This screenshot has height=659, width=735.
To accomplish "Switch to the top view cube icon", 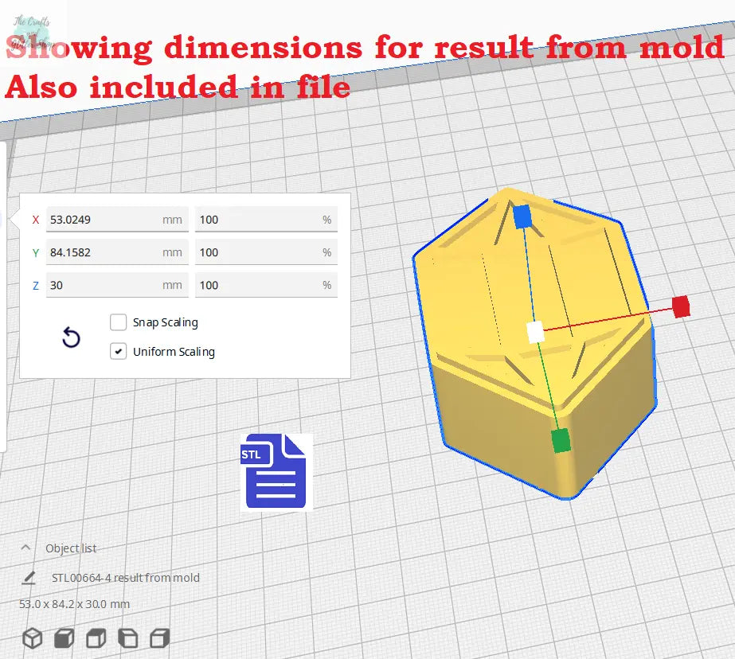I will [96, 638].
